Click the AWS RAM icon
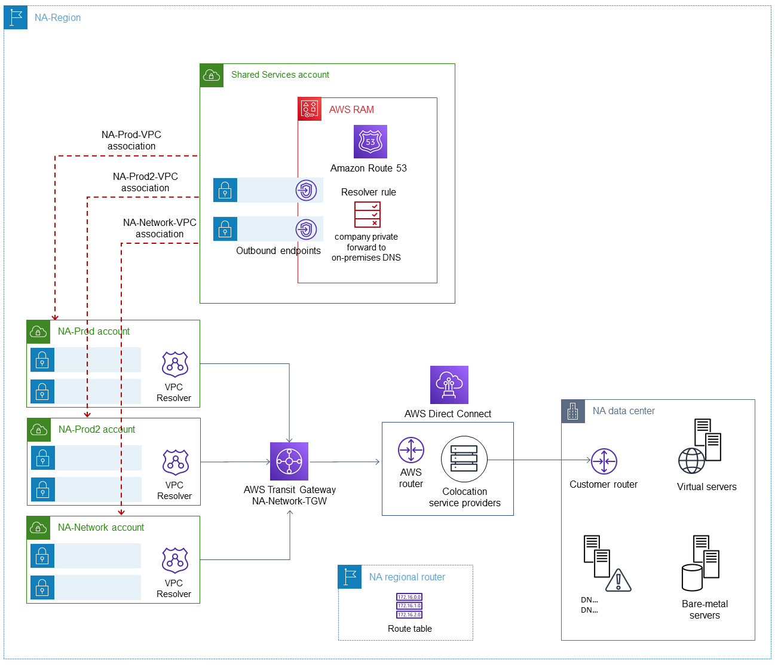This screenshot has height=667, width=778. (x=310, y=109)
